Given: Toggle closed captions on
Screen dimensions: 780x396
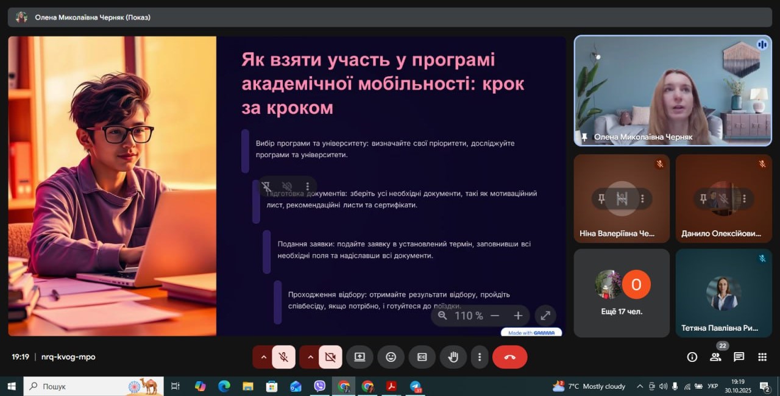Looking at the screenshot, I should [x=422, y=357].
